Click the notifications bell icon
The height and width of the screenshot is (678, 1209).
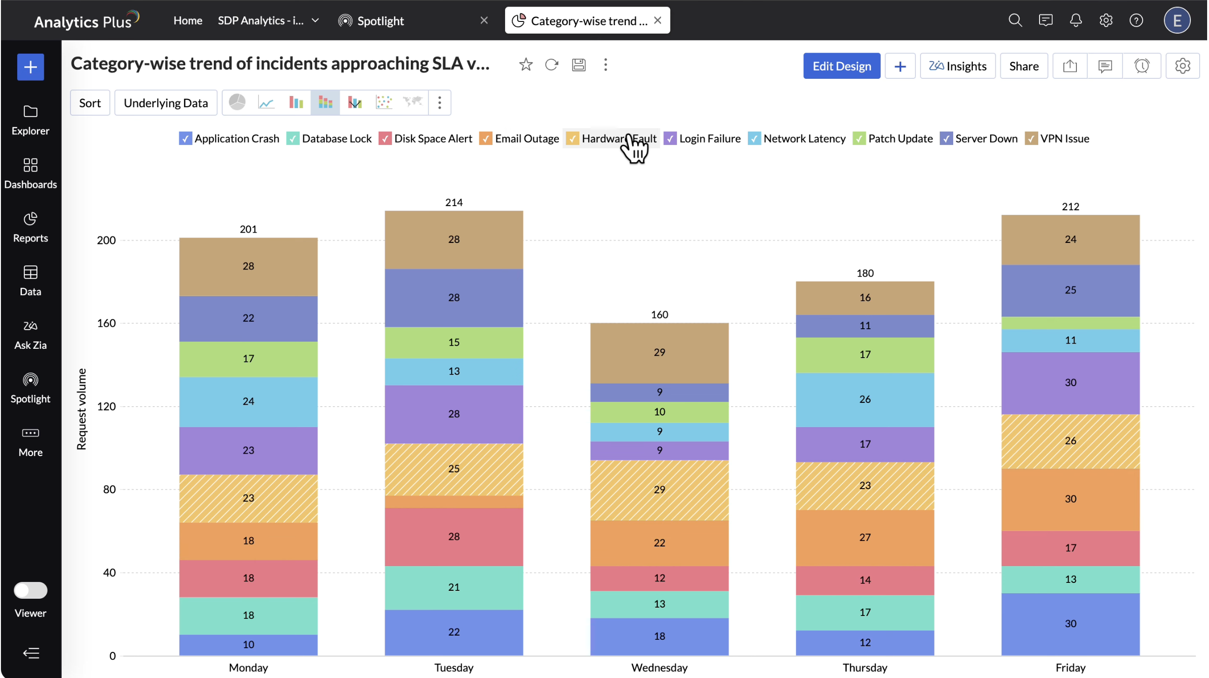tap(1076, 20)
